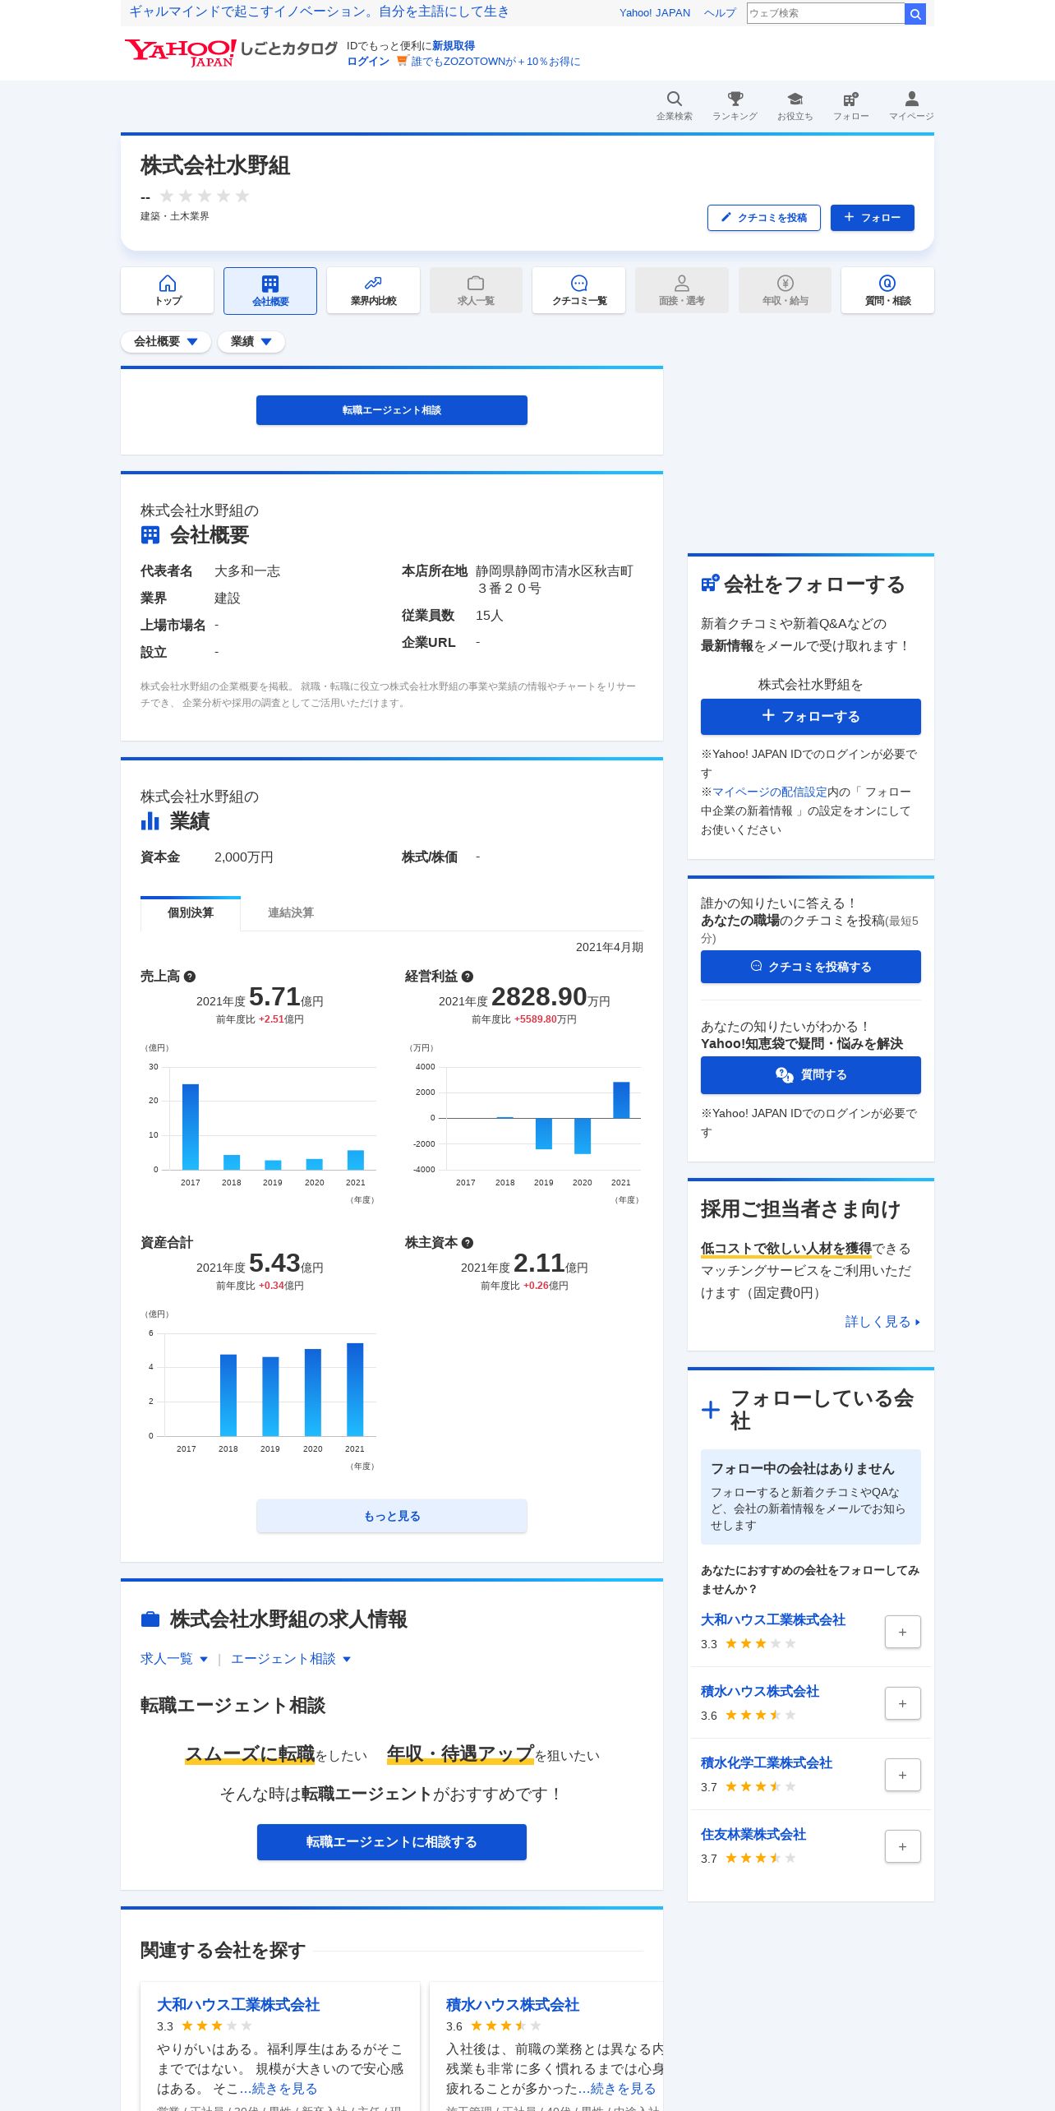Image resolution: width=1055 pixels, height=2111 pixels.
Task: Expand the 会社概要 dropdown pill
Action: point(166,342)
